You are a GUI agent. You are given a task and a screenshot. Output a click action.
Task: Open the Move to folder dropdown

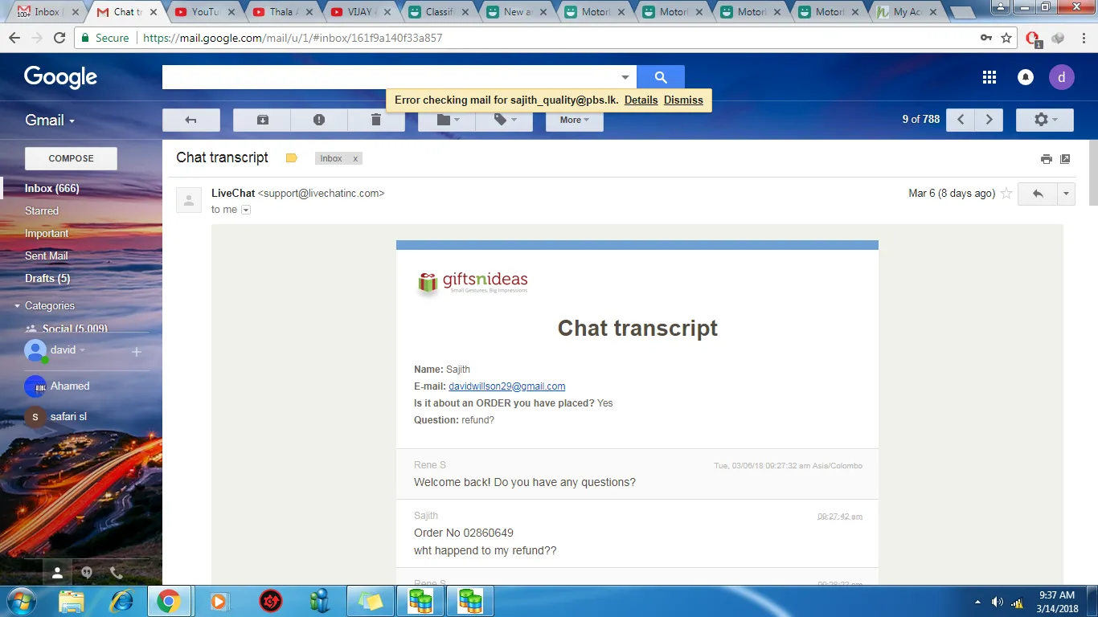[447, 120]
